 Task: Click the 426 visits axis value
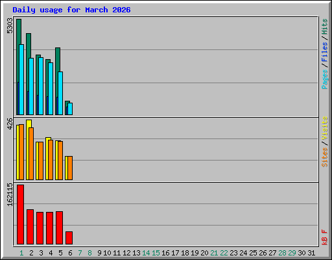click(10, 123)
